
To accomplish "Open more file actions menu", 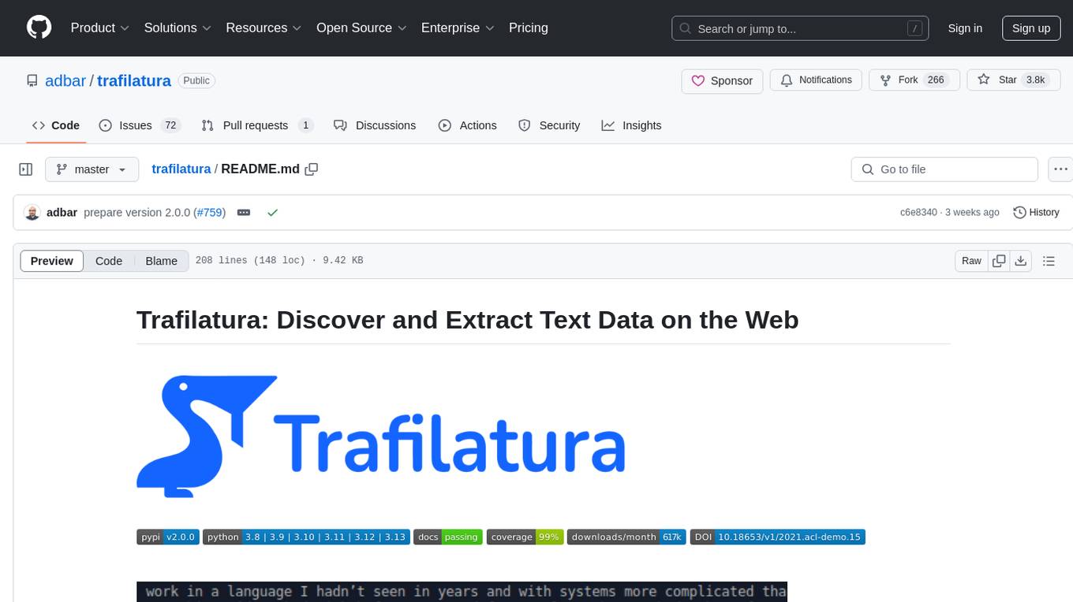I will coord(1061,169).
